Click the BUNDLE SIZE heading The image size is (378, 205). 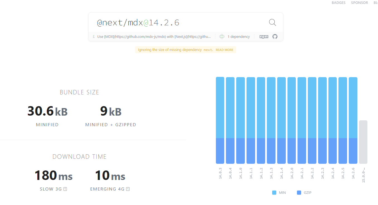pyautogui.click(x=79, y=92)
